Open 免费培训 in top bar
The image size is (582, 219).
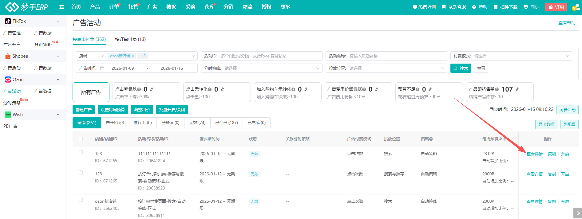point(424,7)
